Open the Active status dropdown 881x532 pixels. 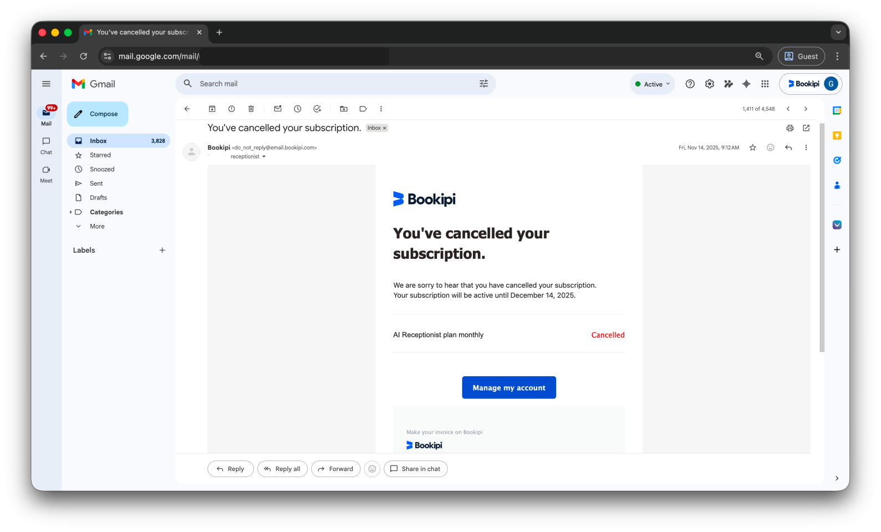[653, 84]
